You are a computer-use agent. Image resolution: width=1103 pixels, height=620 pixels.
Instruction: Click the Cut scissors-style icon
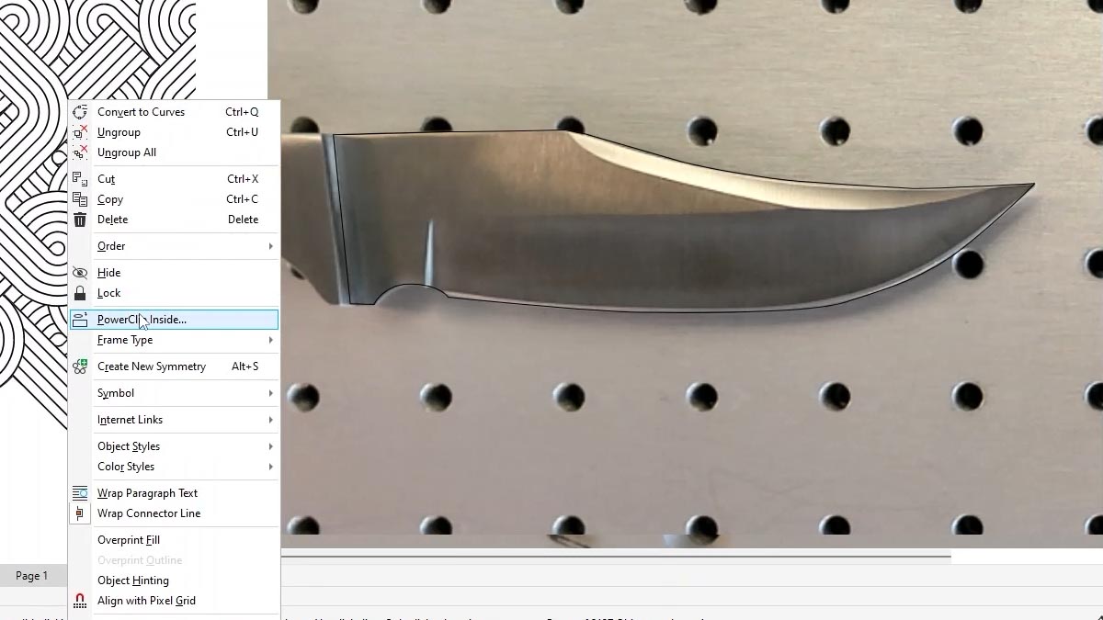pyautogui.click(x=80, y=178)
